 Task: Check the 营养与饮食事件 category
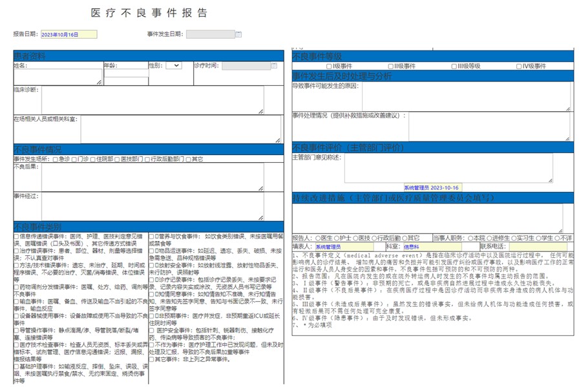151,236
